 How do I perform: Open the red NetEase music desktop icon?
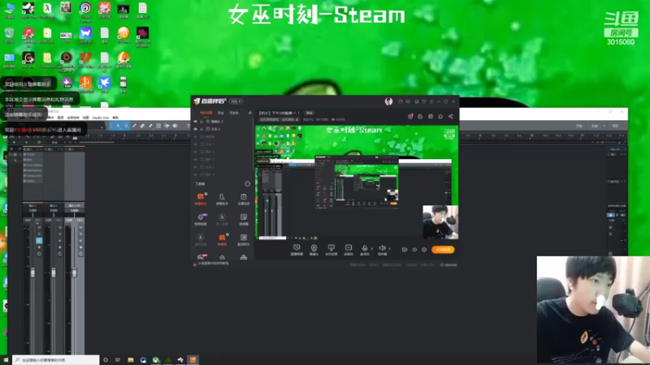point(28,34)
